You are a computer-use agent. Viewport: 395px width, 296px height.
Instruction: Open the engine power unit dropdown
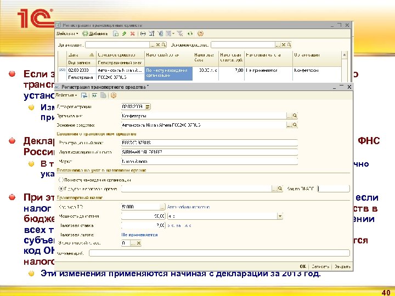(280, 216)
